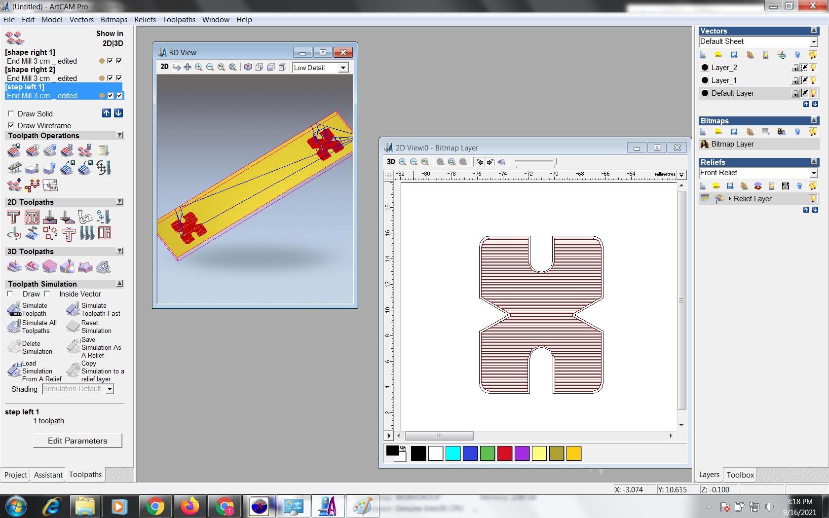Toggle Layer_2 visibility light bulb
Viewport: 829px width, 518px height.
point(813,68)
